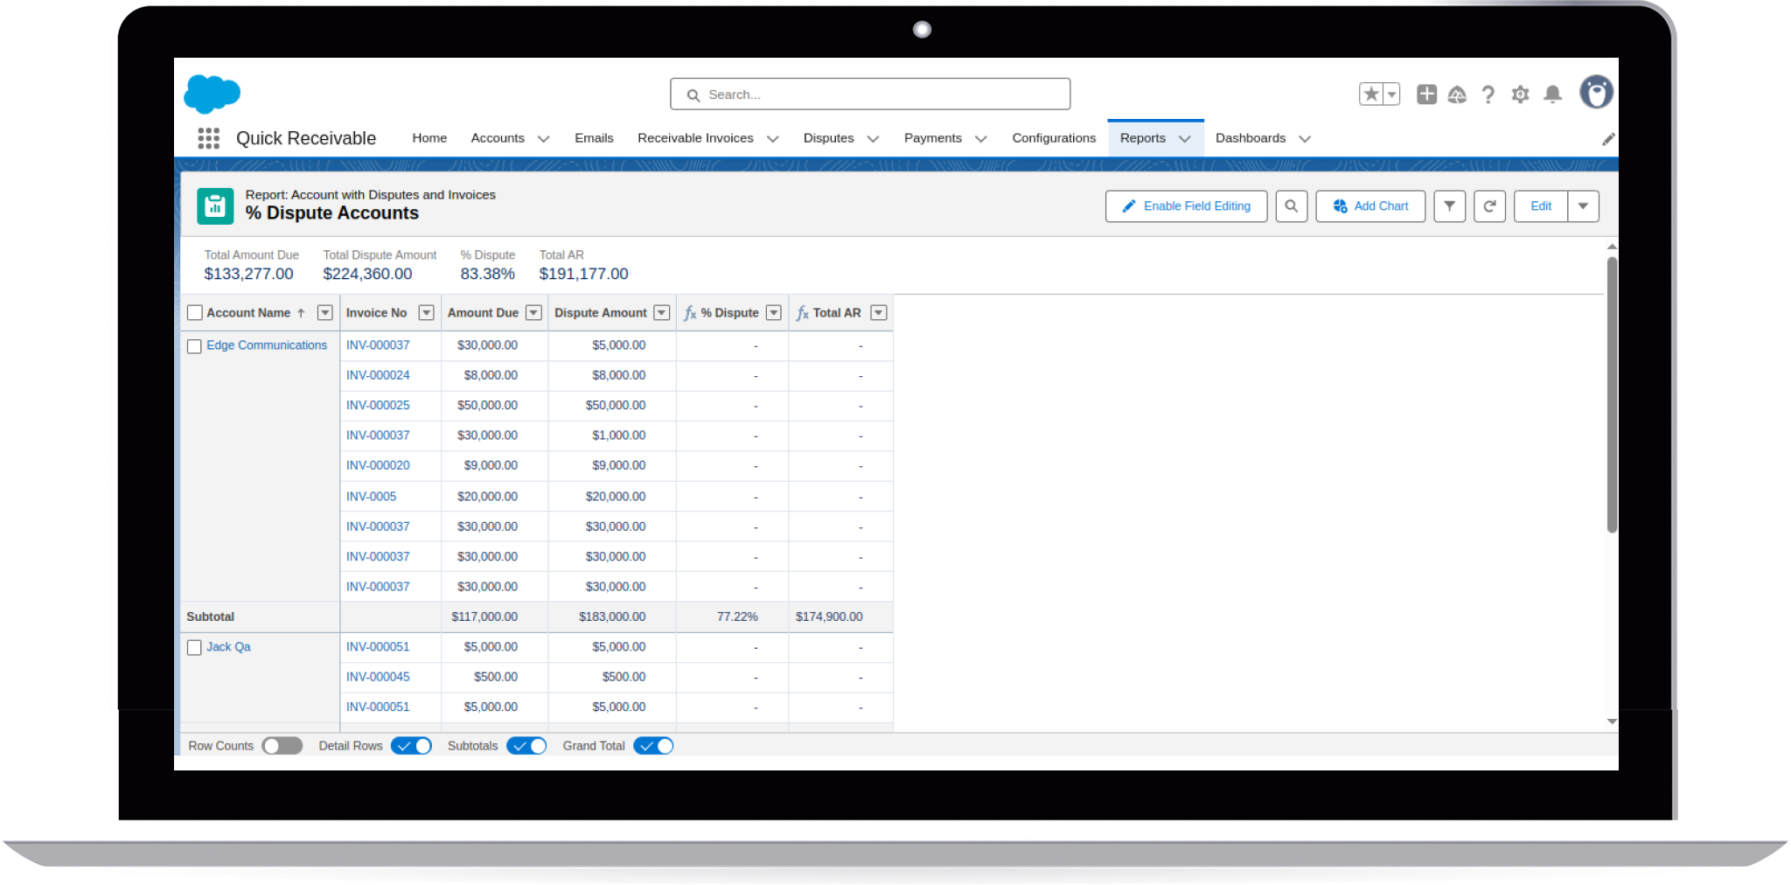This screenshot has width=1791, height=885.
Task: Expand the Receivable Invoices nav chevron
Action: point(773,139)
